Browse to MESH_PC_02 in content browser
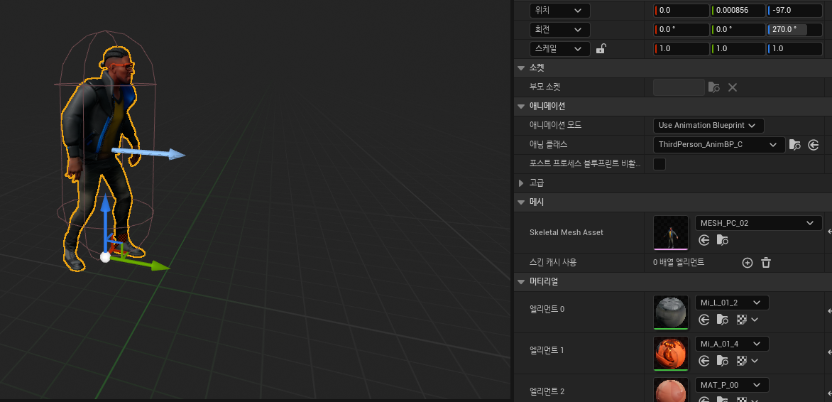 [x=722, y=241]
